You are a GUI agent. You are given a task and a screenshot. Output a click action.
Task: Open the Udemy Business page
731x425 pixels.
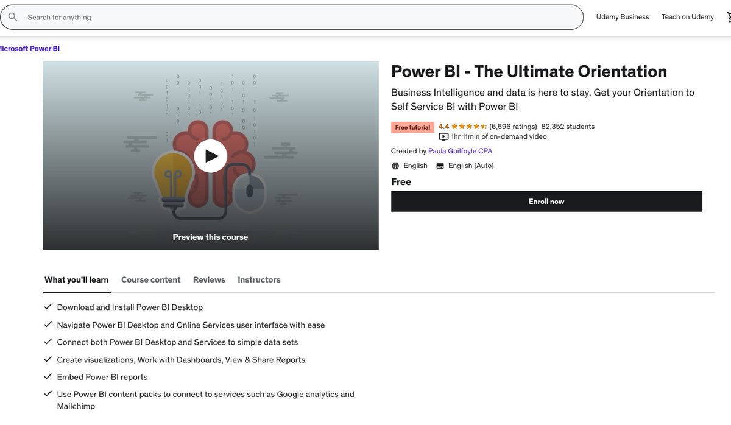pyautogui.click(x=622, y=16)
